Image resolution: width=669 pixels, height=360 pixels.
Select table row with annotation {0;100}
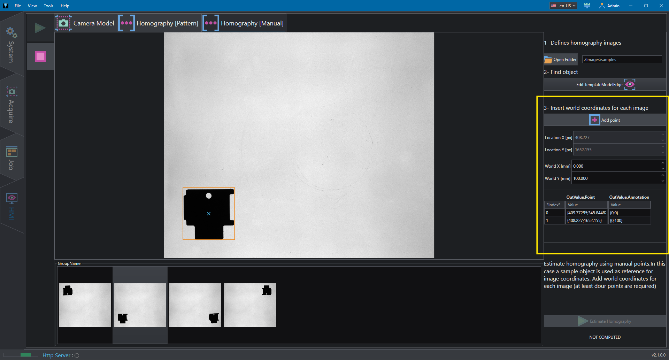pyautogui.click(x=597, y=220)
